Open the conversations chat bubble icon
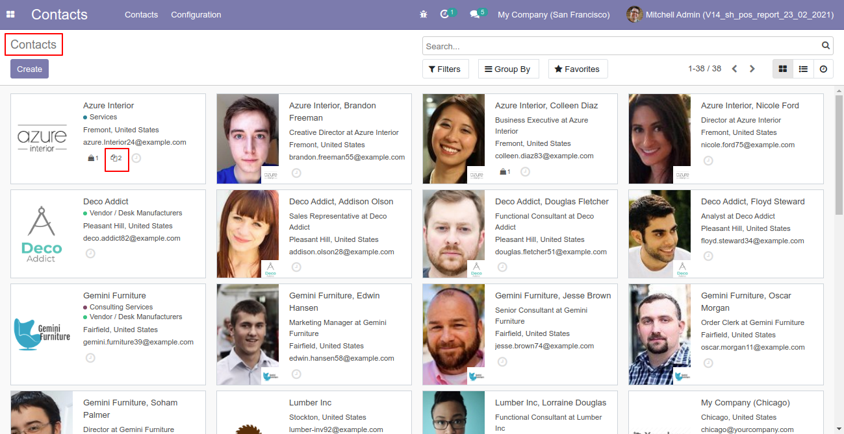The image size is (844, 434). [x=474, y=14]
